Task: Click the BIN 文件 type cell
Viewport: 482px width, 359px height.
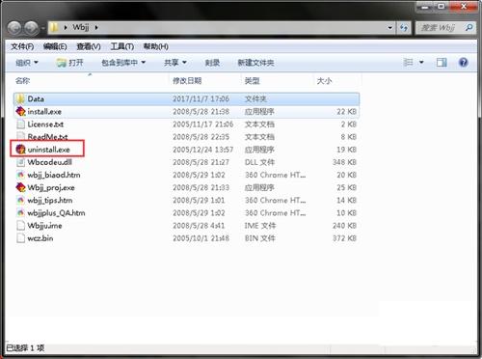Action: pyautogui.click(x=259, y=238)
